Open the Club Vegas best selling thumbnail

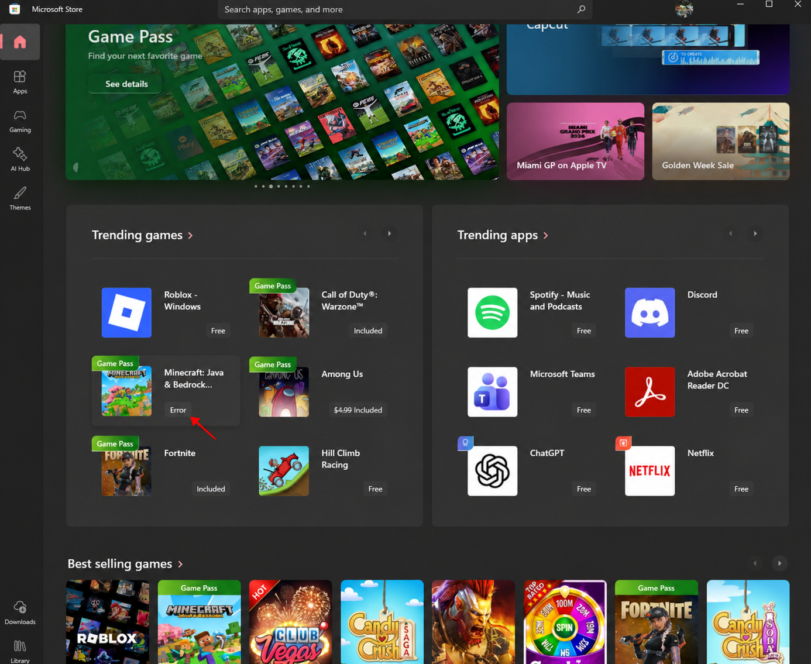290,622
